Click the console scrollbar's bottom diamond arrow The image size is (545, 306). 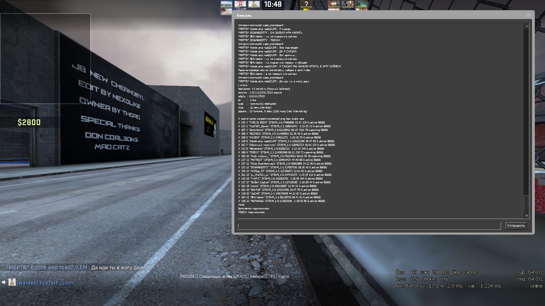(527, 216)
